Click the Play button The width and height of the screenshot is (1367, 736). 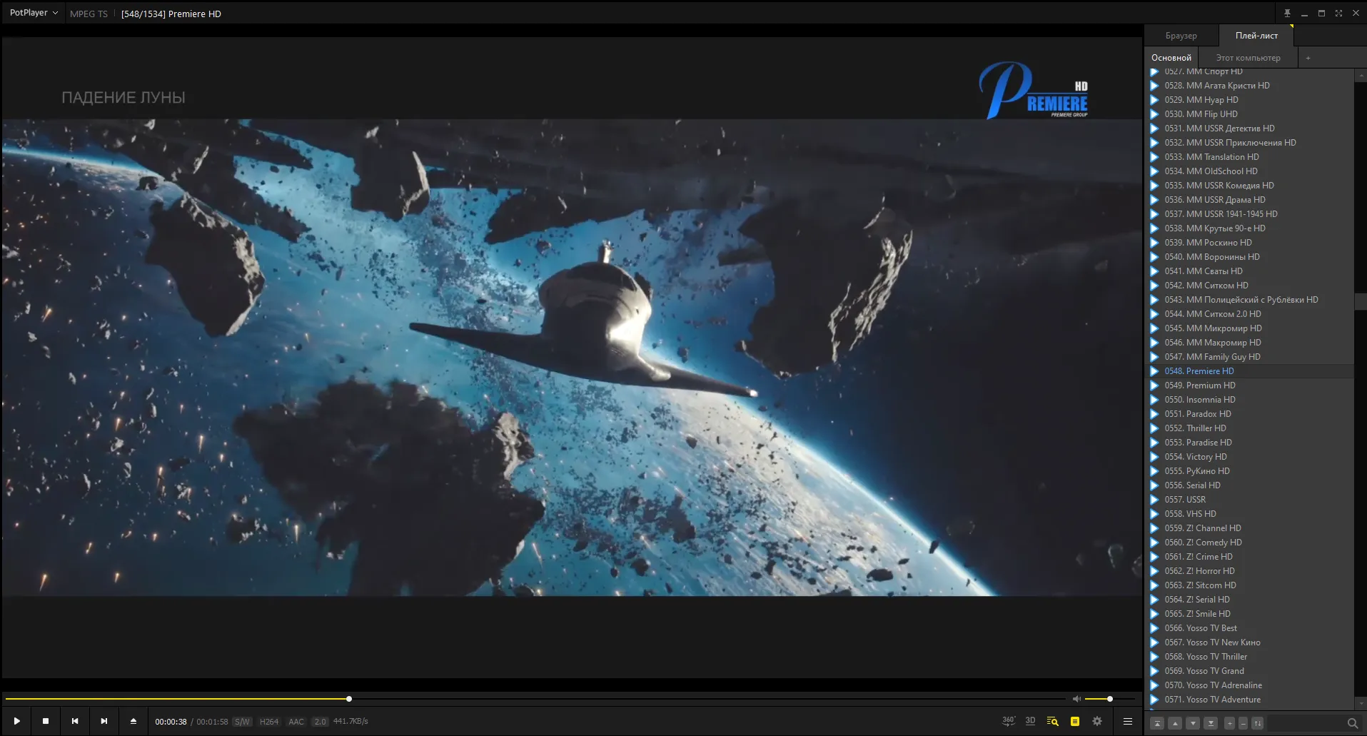point(16,721)
